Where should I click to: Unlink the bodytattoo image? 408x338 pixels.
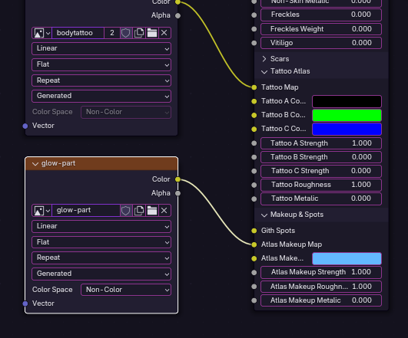[164, 33]
